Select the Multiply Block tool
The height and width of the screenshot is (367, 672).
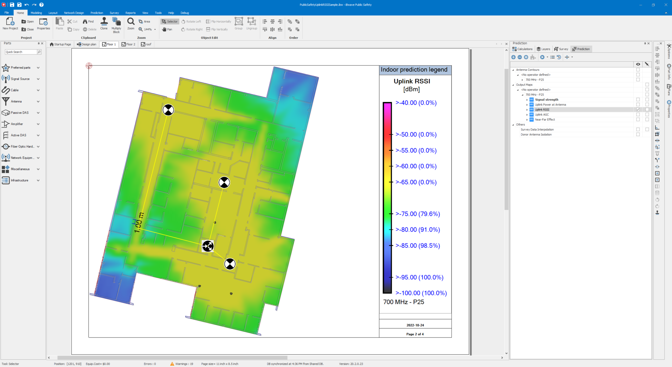click(116, 25)
